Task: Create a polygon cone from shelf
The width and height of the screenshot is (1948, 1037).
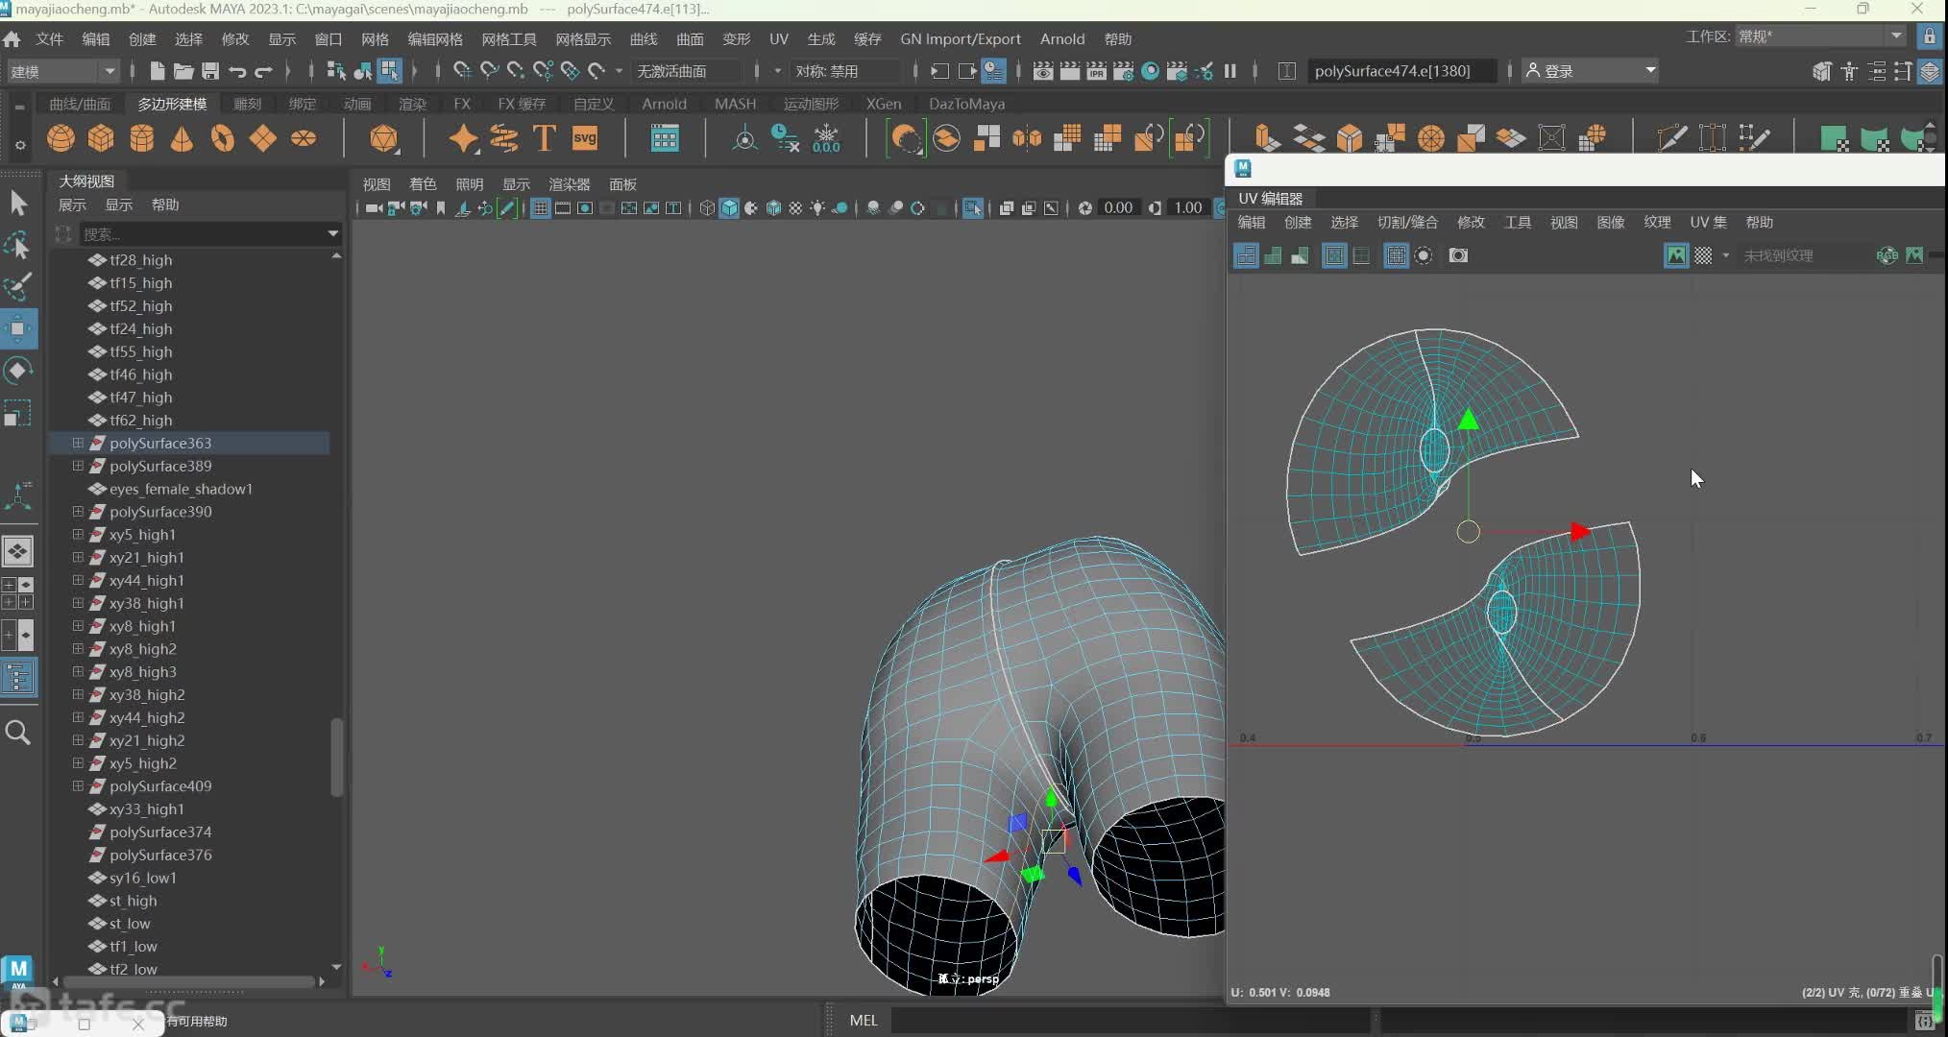Action: (x=182, y=138)
